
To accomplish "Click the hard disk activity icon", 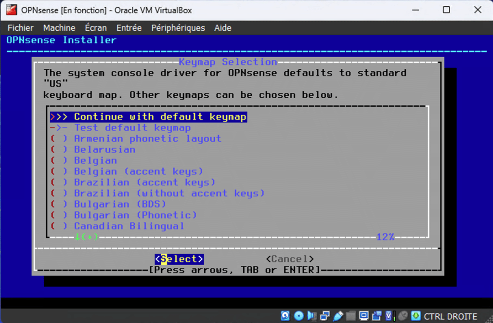I will (285, 316).
